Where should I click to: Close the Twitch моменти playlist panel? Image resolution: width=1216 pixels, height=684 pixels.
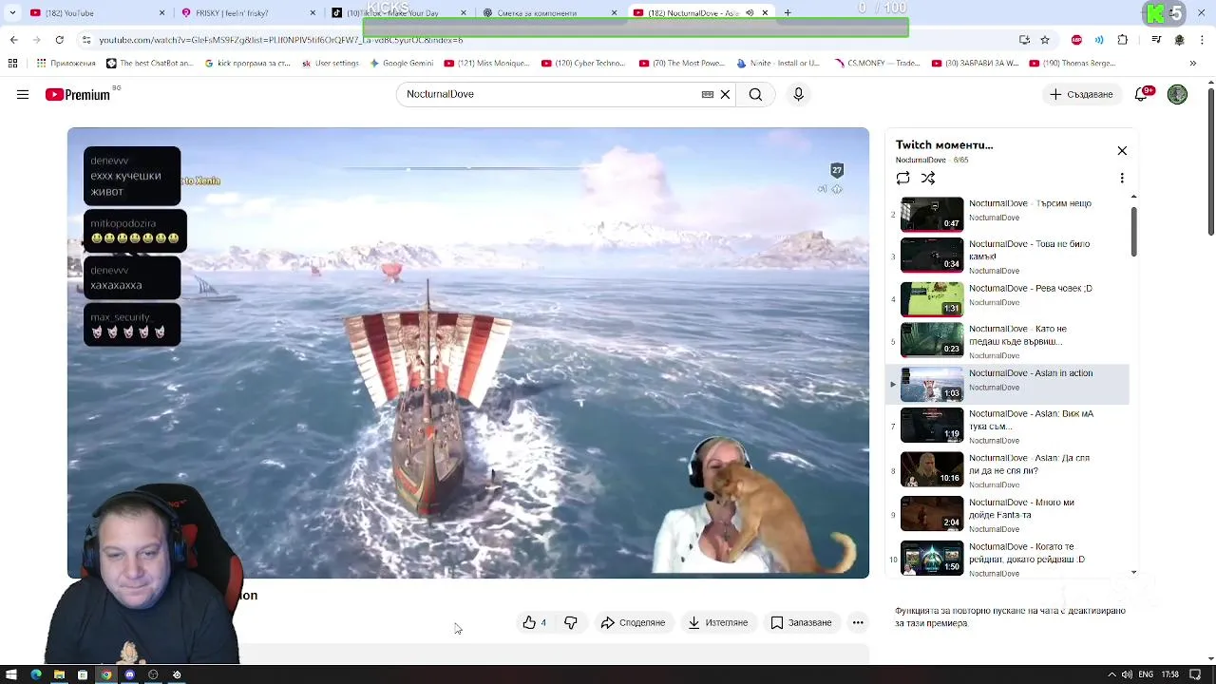(x=1122, y=151)
